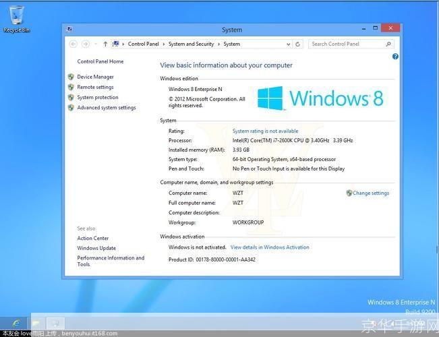
Task: Click the computer icon in address bar
Action: coord(115,44)
